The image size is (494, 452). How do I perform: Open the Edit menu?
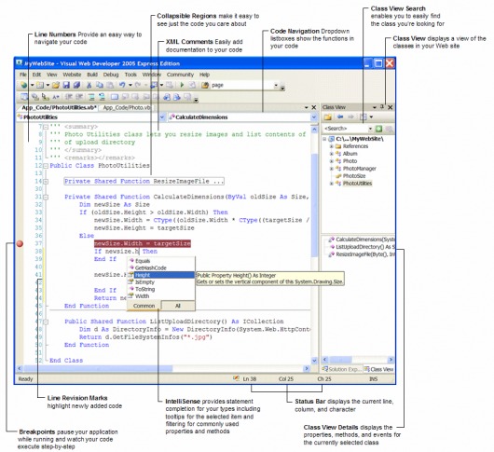pyautogui.click(x=36, y=75)
